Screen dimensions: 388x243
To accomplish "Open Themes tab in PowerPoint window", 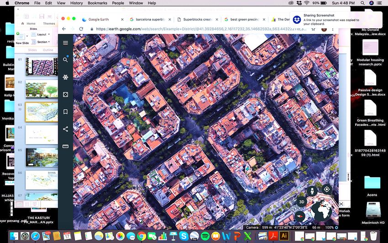I will pos(49,23).
